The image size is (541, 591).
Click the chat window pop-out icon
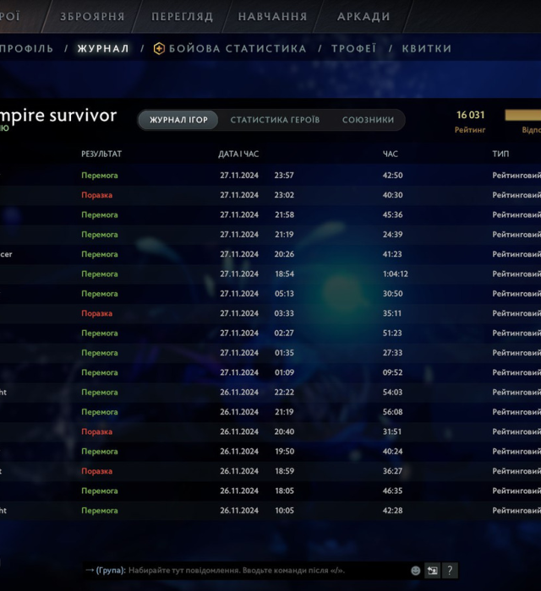(x=432, y=571)
